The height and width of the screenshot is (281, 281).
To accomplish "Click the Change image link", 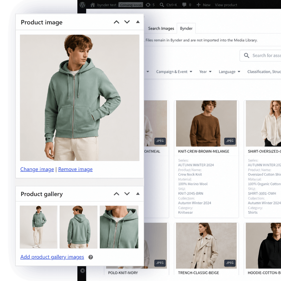I will (37, 169).
